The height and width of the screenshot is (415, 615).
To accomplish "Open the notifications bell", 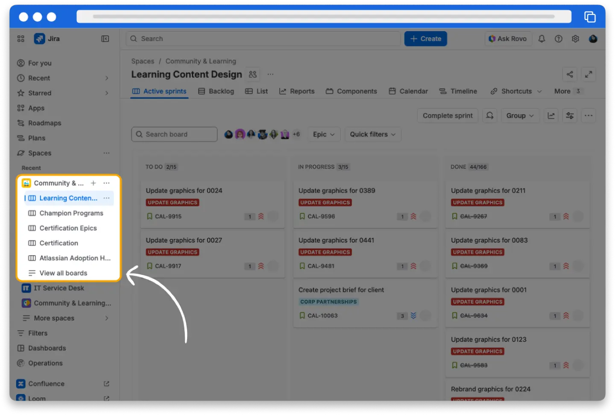I will 542,39.
